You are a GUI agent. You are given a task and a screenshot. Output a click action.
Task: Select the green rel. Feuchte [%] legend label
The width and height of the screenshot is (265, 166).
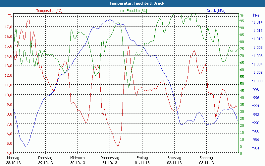[134, 11]
